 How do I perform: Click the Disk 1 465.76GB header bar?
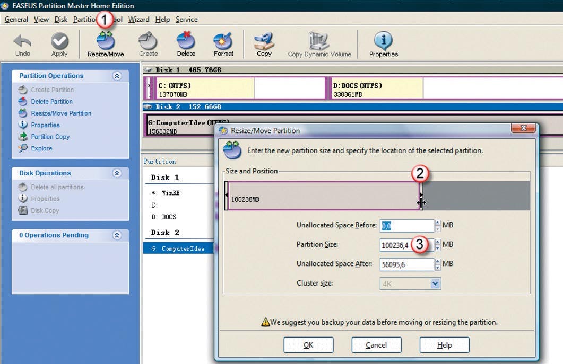click(x=352, y=70)
